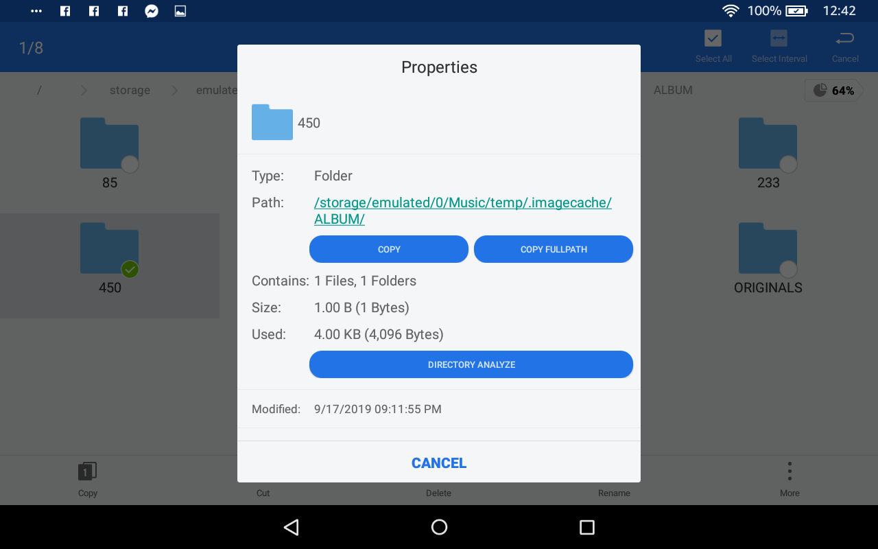This screenshot has width=878, height=549.
Task: Go to the ALBUM breadcrumb
Action: [x=672, y=91]
